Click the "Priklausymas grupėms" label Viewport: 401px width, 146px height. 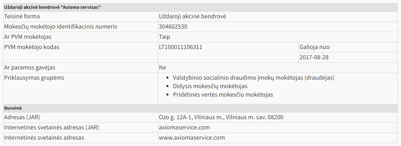point(34,78)
